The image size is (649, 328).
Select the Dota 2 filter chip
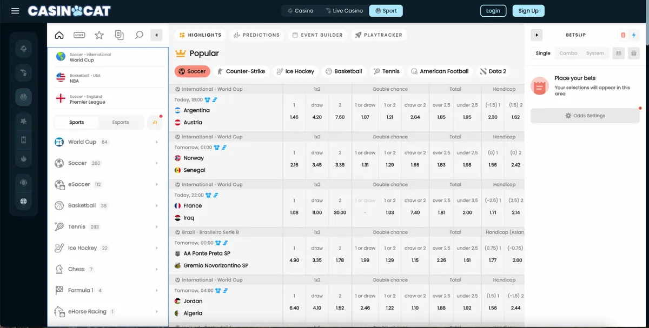point(493,71)
